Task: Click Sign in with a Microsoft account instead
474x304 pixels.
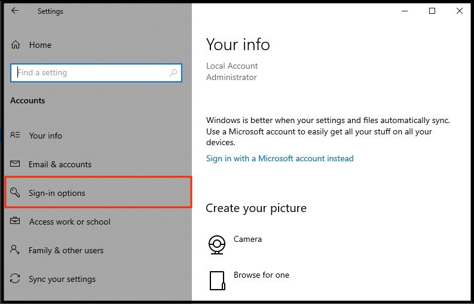Action: [x=280, y=158]
